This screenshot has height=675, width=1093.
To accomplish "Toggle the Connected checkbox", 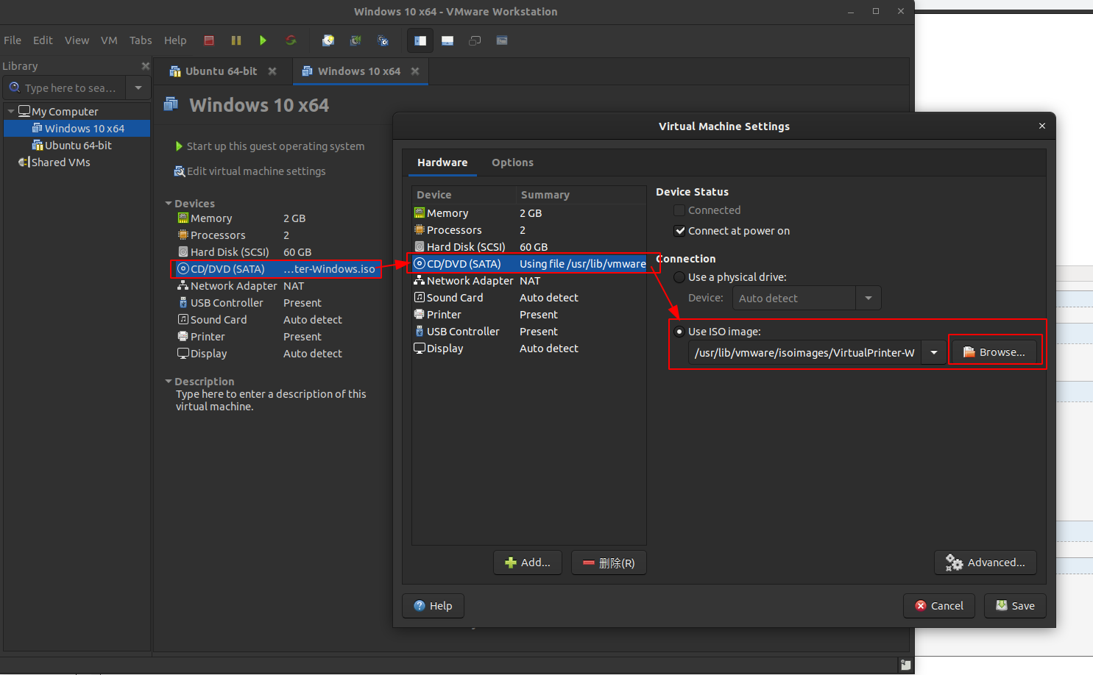I will [x=679, y=210].
